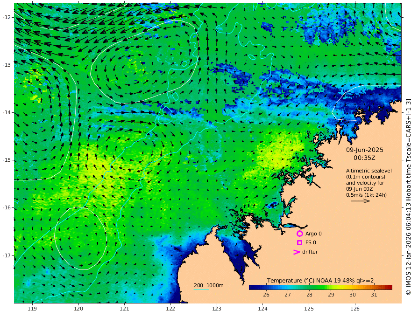Viewport: 411px width, 317px height.
Task: Click the 30 value on temperature scale
Action: coord(352,295)
